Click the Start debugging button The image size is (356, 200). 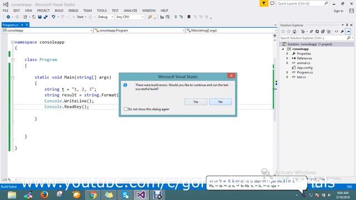coord(78,17)
